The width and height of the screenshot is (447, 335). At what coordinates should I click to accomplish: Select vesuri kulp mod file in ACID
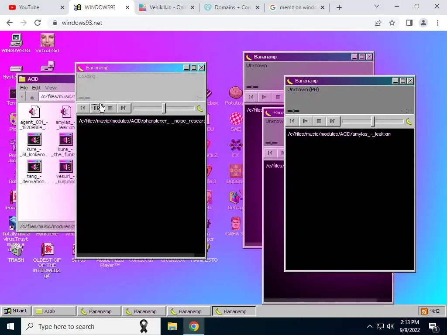(65, 172)
